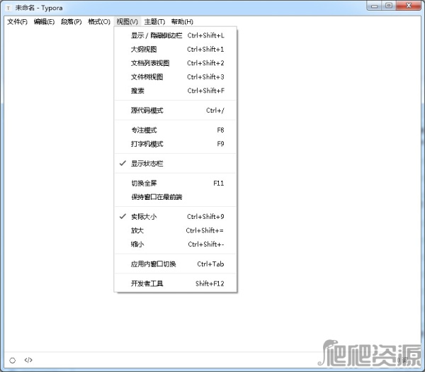
Task: Select the checked 实际大小 option
Action: [x=143, y=217]
